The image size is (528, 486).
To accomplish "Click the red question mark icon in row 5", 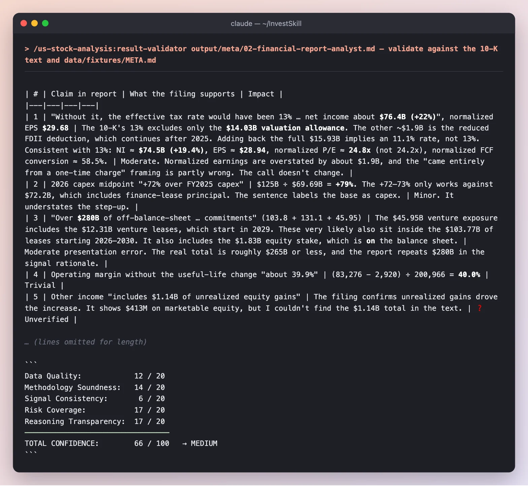I will 480,308.
